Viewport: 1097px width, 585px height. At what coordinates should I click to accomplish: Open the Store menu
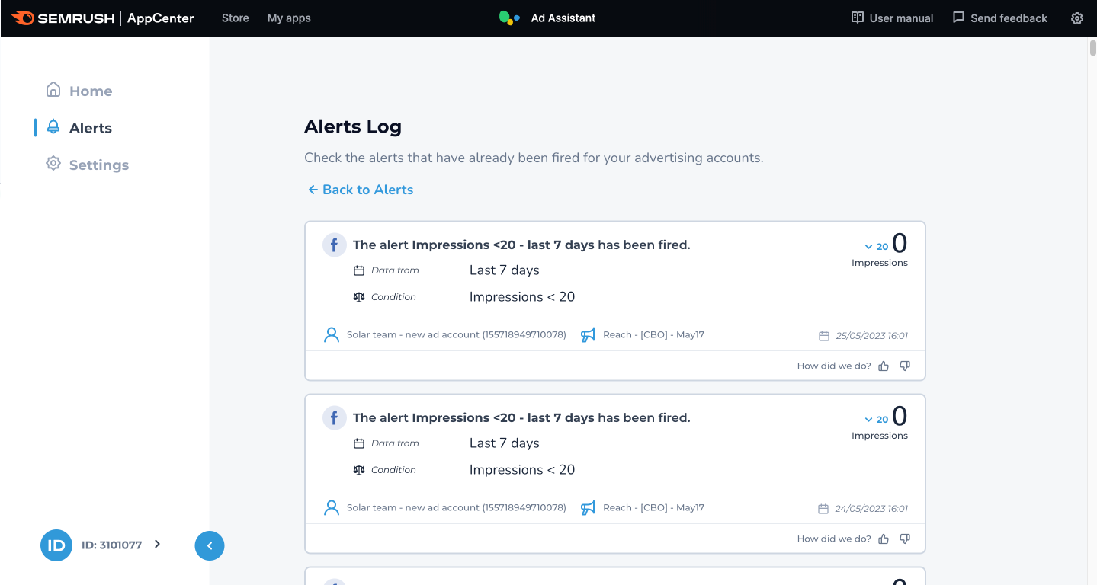[236, 18]
